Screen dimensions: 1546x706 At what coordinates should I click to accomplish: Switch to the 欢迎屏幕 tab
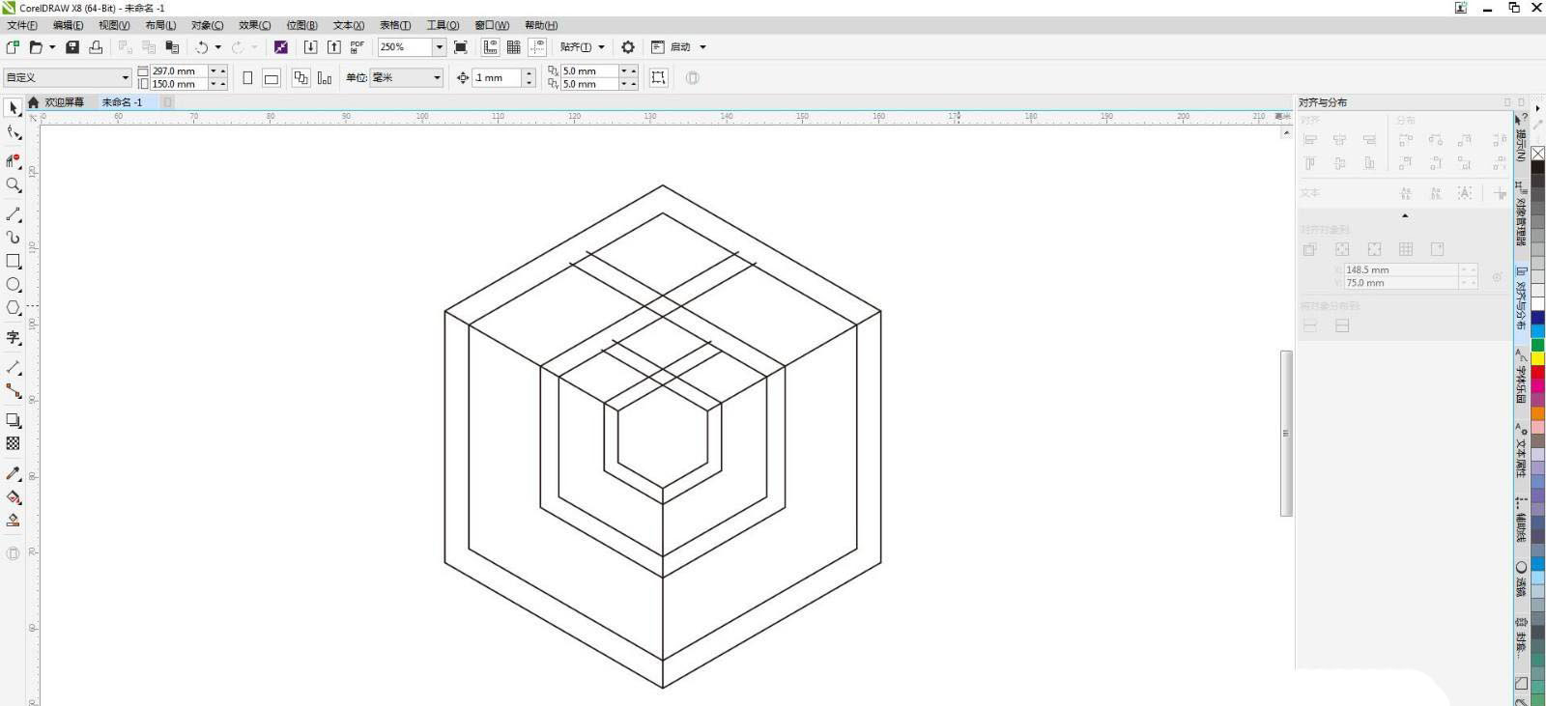click(x=64, y=102)
